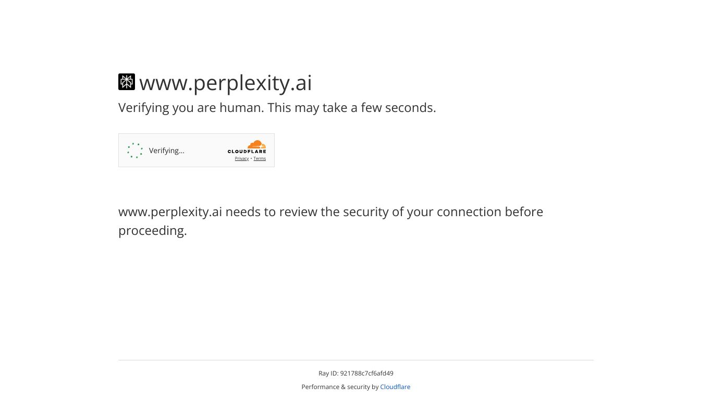Click "This may take a few seconds" sentence
This screenshot has height=400, width=712.
point(352,108)
